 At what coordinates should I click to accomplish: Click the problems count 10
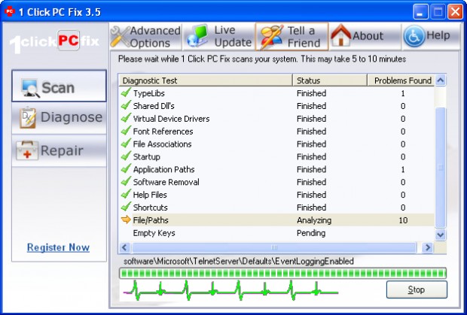tap(403, 220)
